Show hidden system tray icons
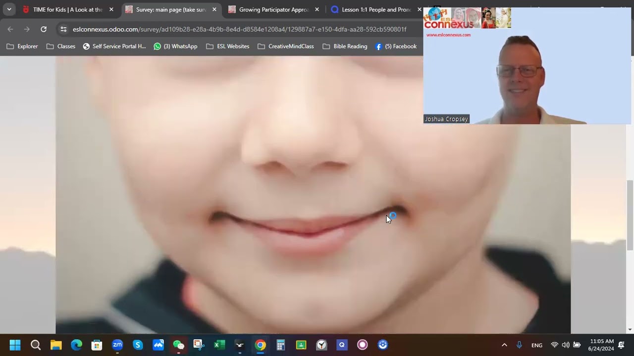This screenshot has height=356, width=634. tap(504, 345)
